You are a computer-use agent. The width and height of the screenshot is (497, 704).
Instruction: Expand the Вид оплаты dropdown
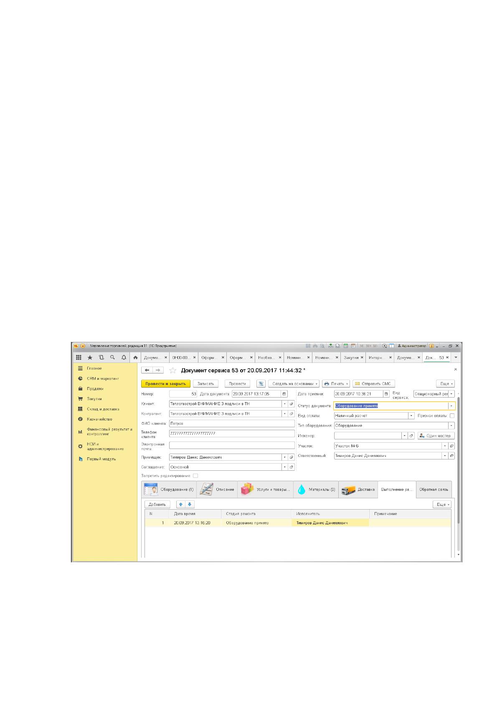click(x=411, y=416)
